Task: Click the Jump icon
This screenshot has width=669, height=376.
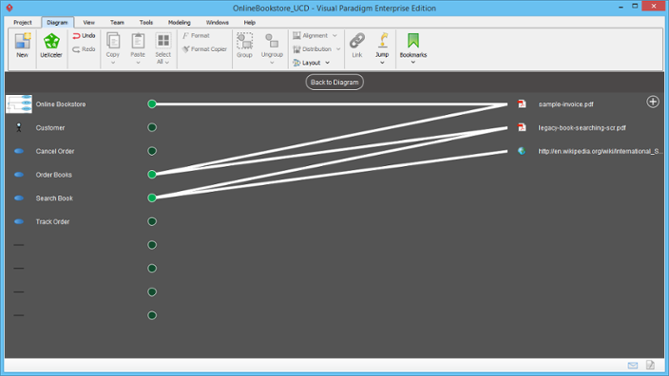Action: (x=382, y=41)
